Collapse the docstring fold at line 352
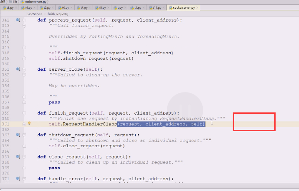Viewport: 299px width, 191px height. coord(24,75)
